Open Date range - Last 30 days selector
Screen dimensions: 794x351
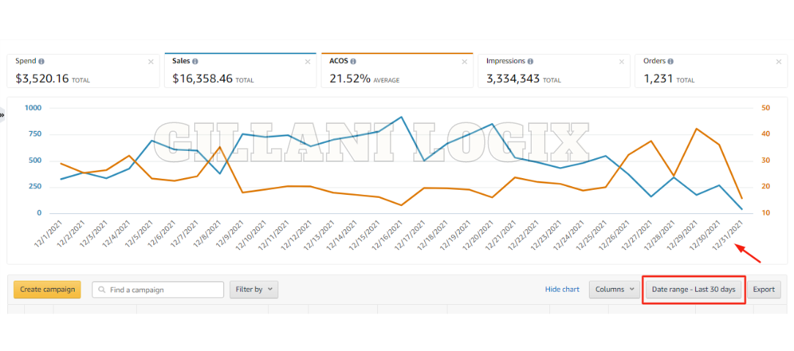[694, 289]
